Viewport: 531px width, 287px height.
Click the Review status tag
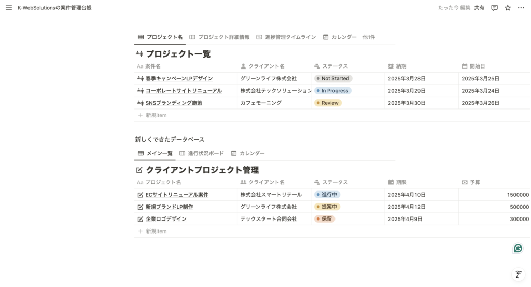coord(328,103)
